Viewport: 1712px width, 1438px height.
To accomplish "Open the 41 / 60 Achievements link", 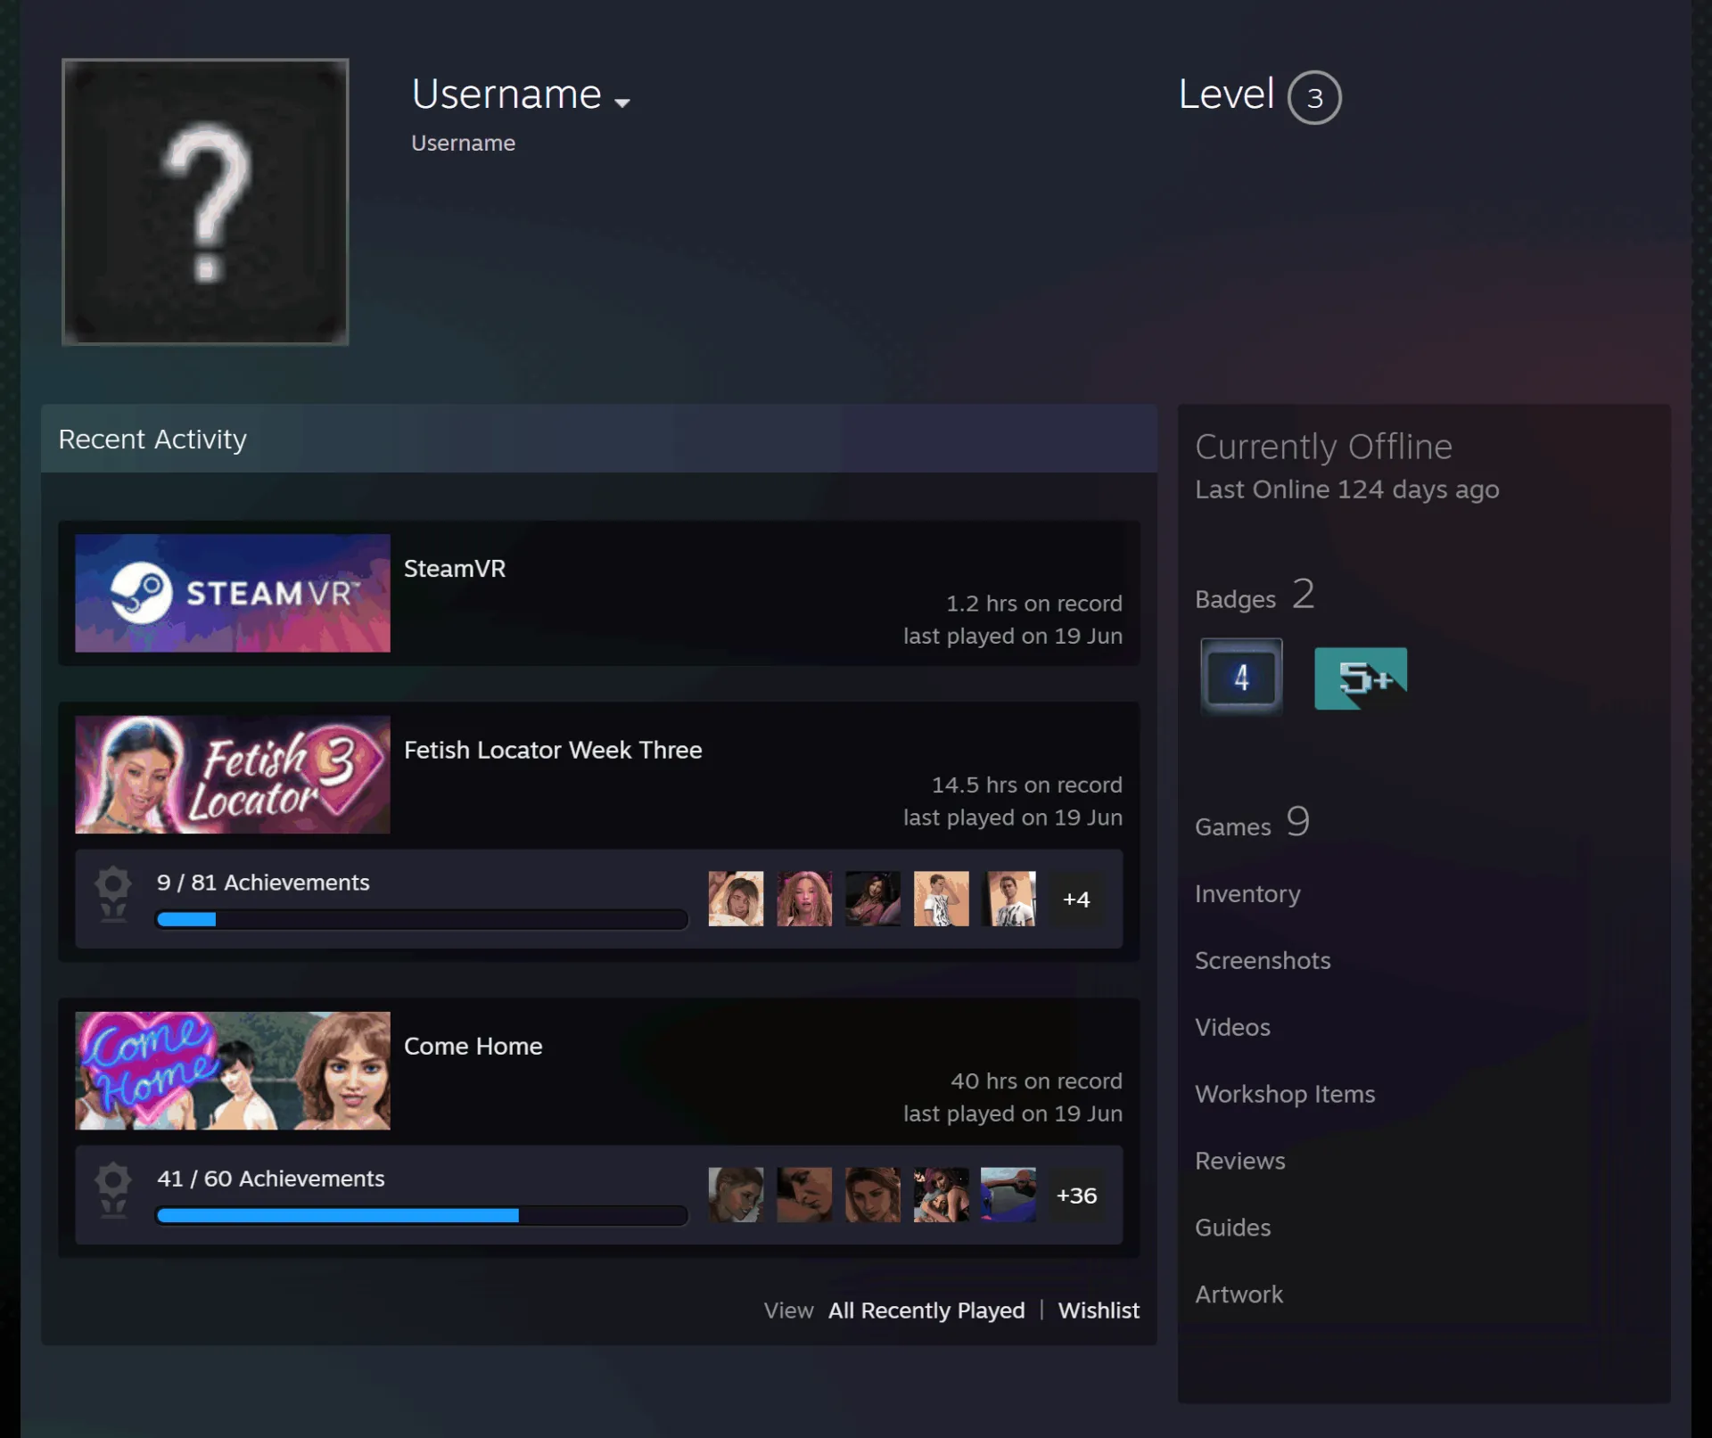I will [x=271, y=1179].
